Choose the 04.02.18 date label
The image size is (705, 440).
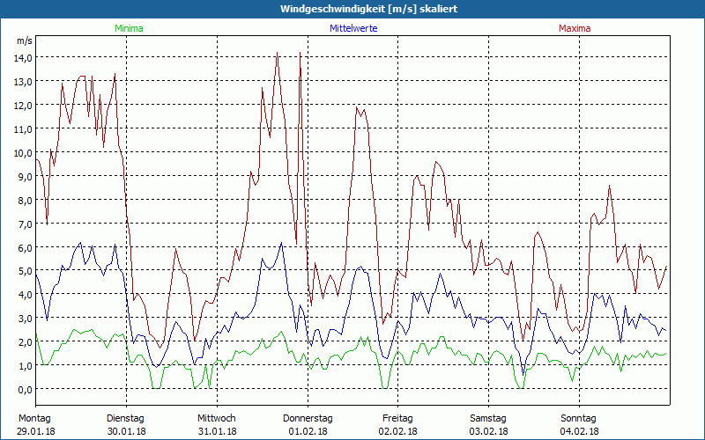click(579, 431)
